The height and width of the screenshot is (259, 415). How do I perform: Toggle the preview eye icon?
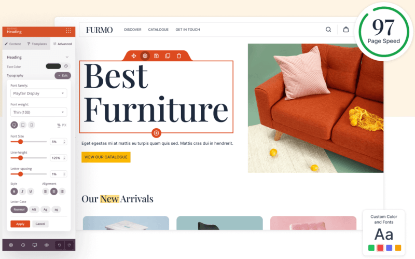tap(47, 245)
